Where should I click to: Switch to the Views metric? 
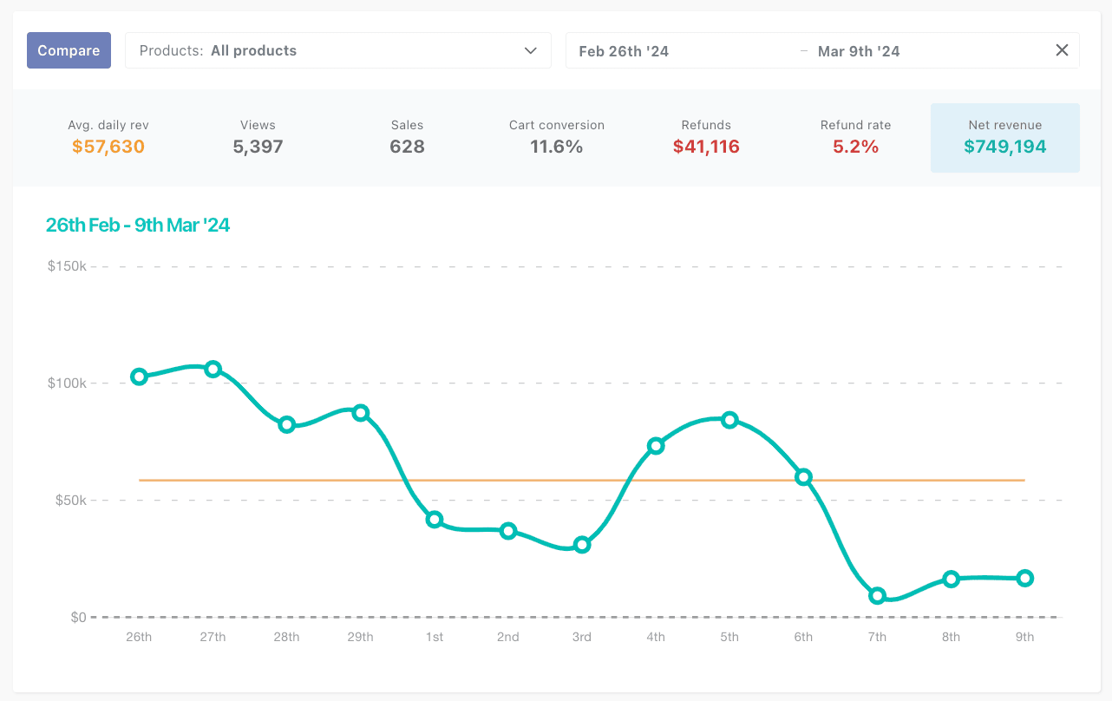(x=258, y=138)
